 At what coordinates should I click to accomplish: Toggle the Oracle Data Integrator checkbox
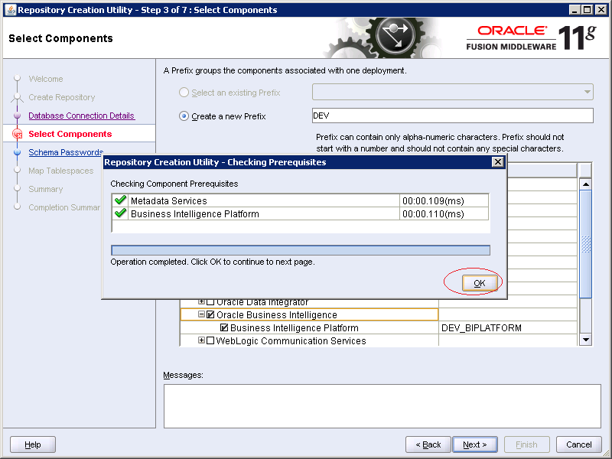pos(210,301)
